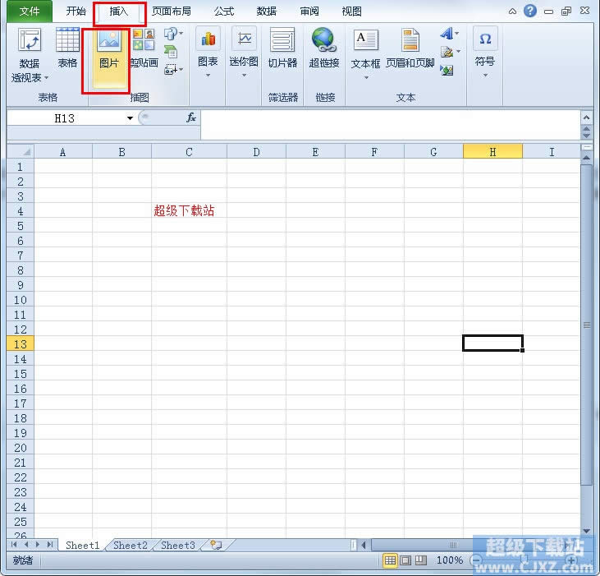Click the 文本框 text box icon

coord(365,40)
